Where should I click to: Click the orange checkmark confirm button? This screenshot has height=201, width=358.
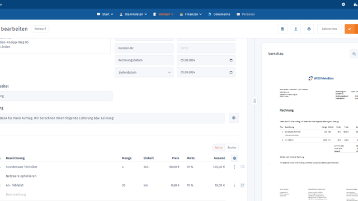pyautogui.click(x=350, y=29)
